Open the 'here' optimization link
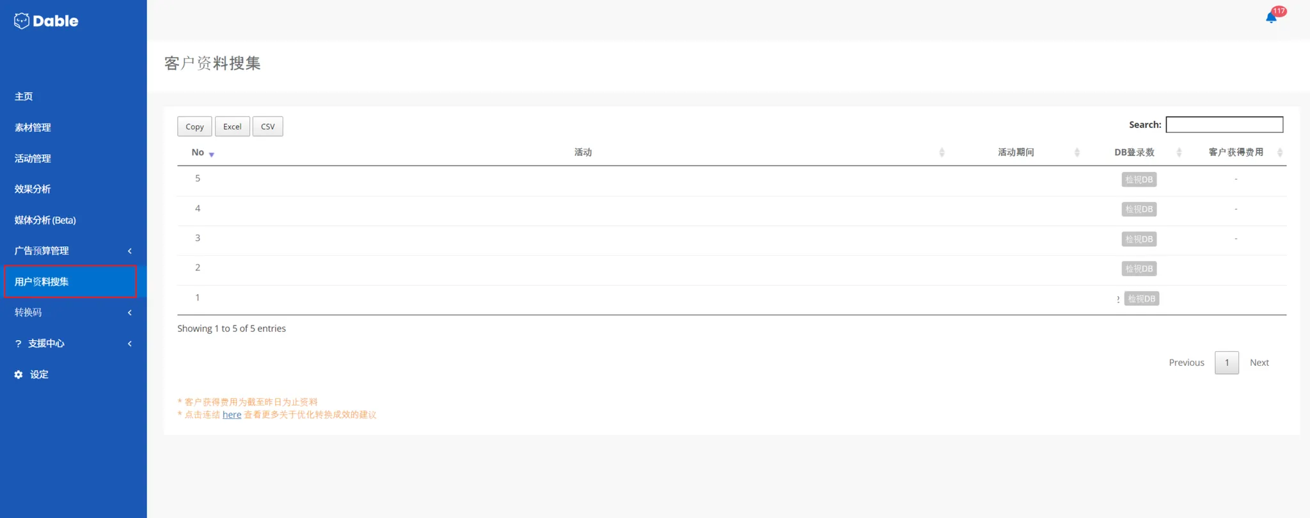Viewport: 1310px width, 518px height. (232, 415)
